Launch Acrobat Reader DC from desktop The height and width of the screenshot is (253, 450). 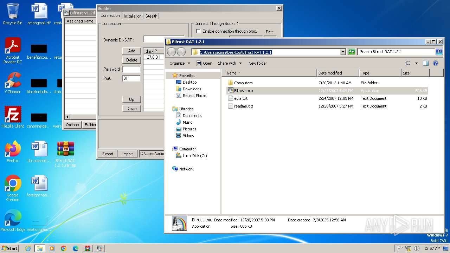(13, 51)
